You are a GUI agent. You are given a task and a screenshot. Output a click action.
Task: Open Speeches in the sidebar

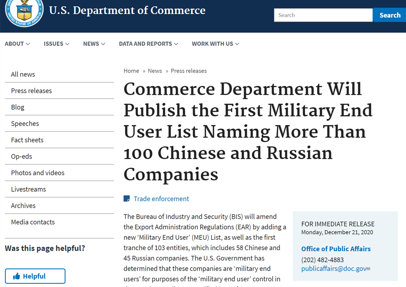59,124
